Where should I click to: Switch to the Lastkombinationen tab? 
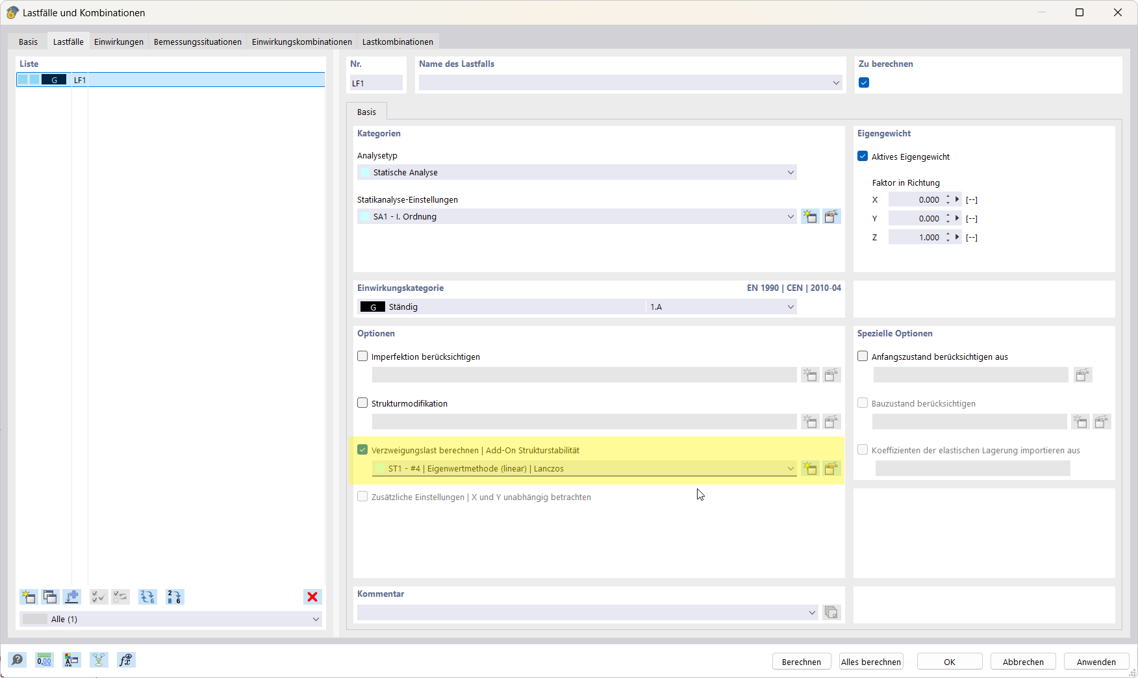click(x=398, y=42)
